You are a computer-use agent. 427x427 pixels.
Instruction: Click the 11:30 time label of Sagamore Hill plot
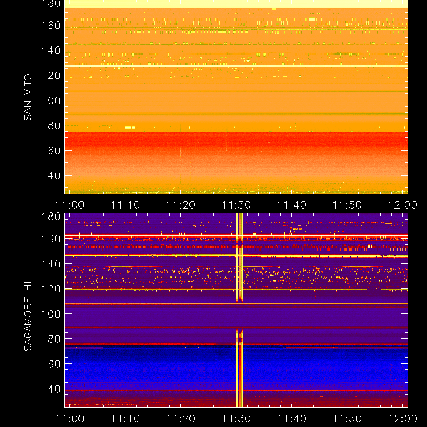pos(236,418)
